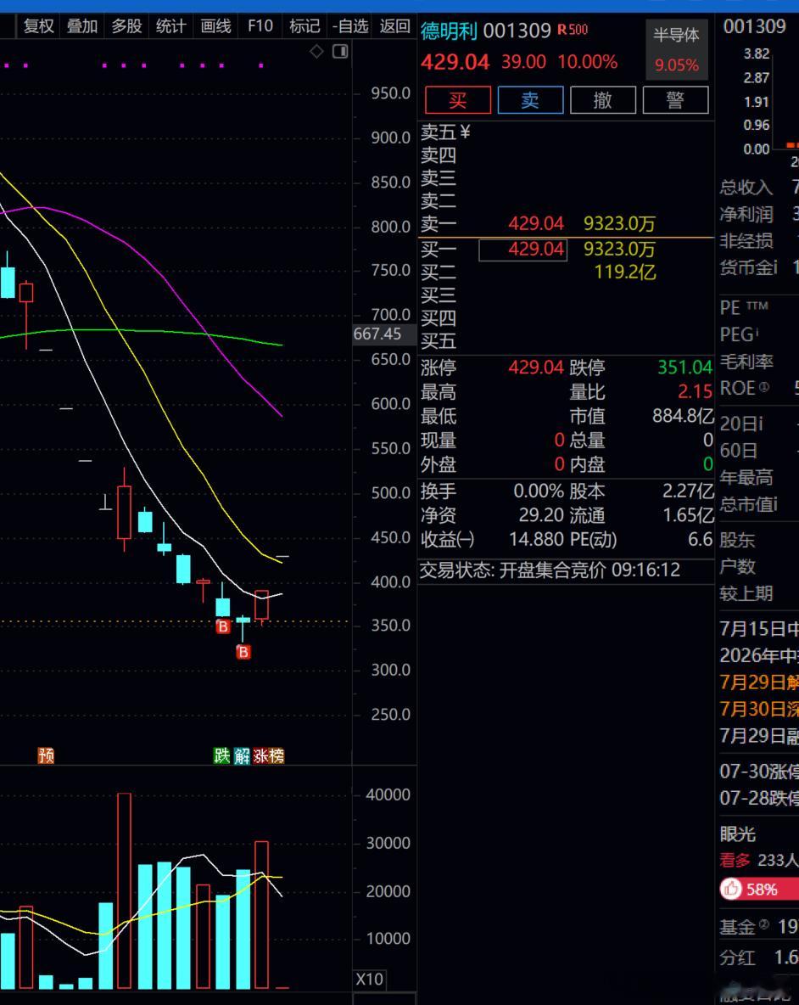Click the red 买 buy button
799x1005 pixels.
[x=458, y=100]
